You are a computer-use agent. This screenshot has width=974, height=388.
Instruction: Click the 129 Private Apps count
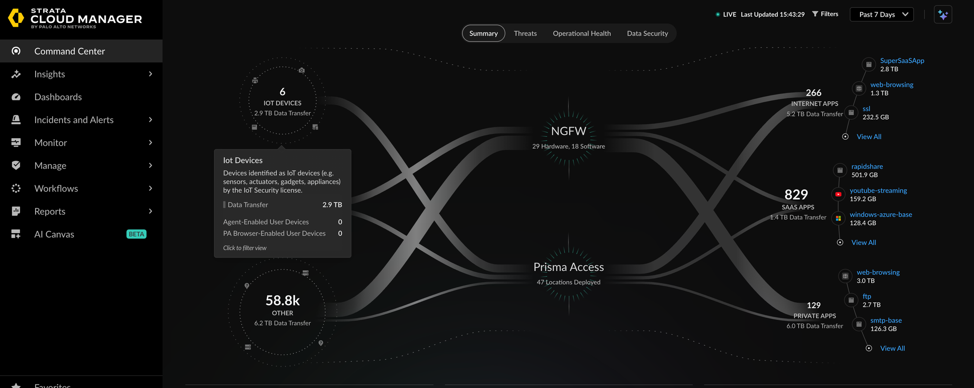[814, 305]
